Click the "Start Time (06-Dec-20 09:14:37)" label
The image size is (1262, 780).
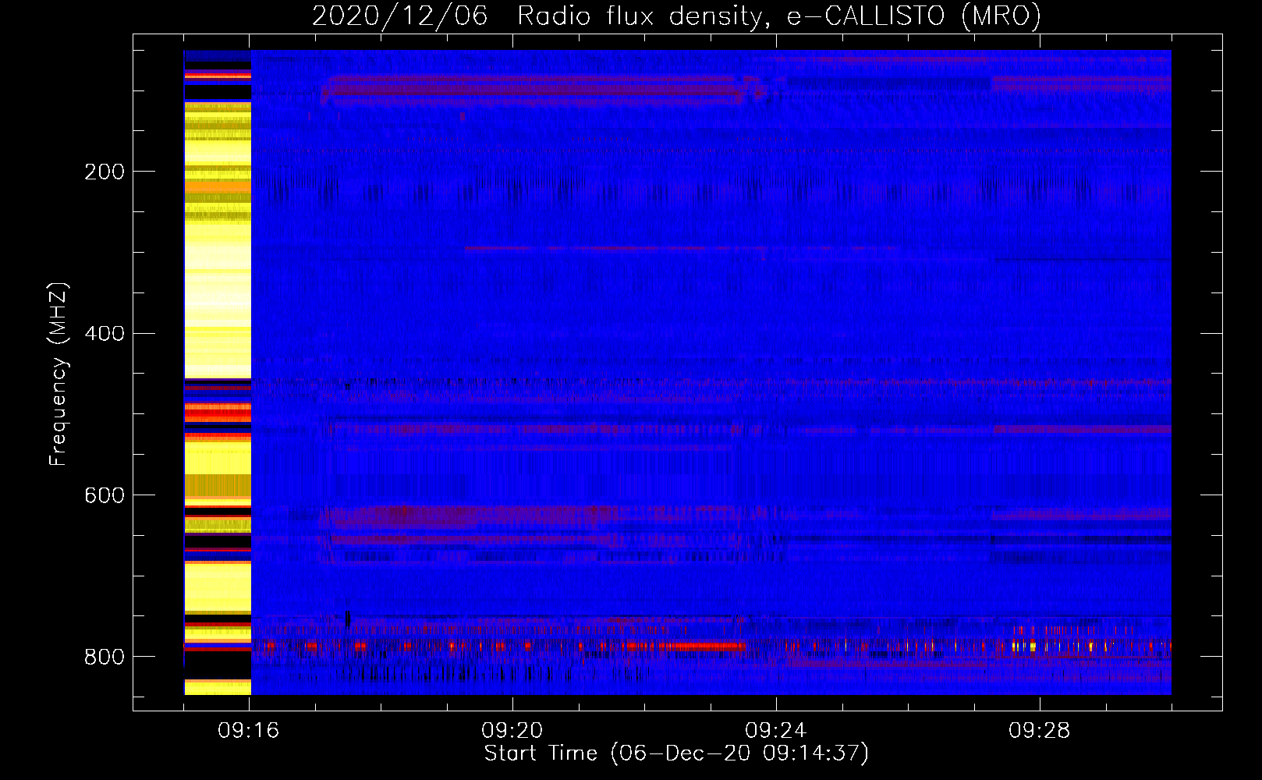pyautogui.click(x=676, y=753)
